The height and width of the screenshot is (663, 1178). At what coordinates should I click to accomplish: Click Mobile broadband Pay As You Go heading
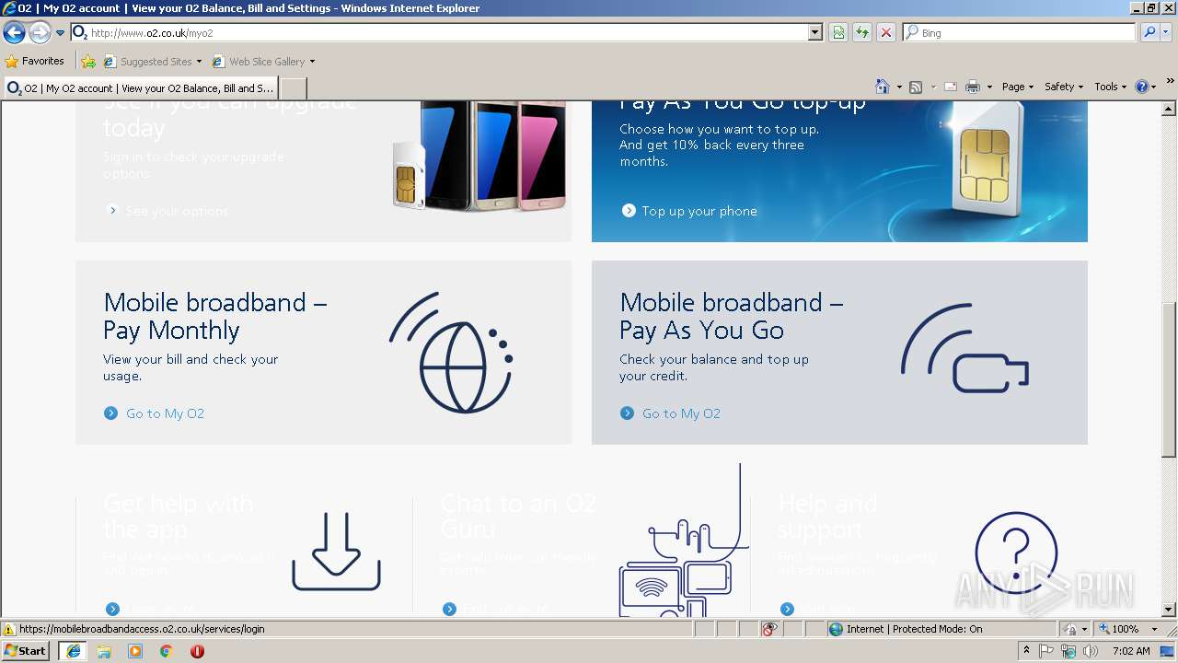(x=732, y=316)
